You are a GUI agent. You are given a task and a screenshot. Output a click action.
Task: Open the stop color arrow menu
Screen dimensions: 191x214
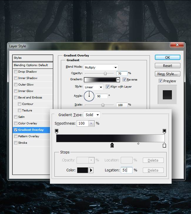pyautogui.click(x=91, y=170)
